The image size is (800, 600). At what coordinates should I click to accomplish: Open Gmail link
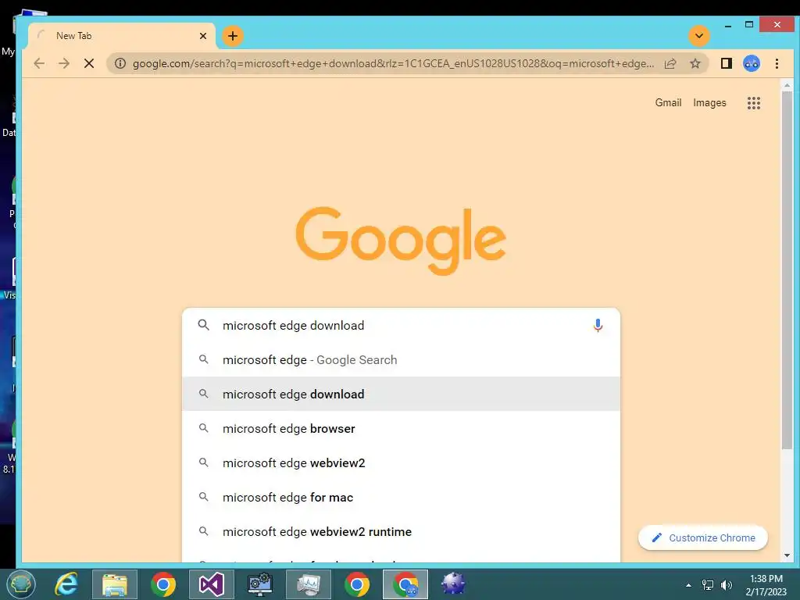pos(668,103)
